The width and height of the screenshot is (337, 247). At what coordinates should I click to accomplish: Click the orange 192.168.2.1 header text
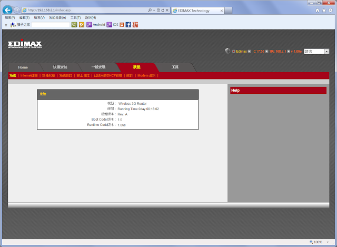(277, 52)
